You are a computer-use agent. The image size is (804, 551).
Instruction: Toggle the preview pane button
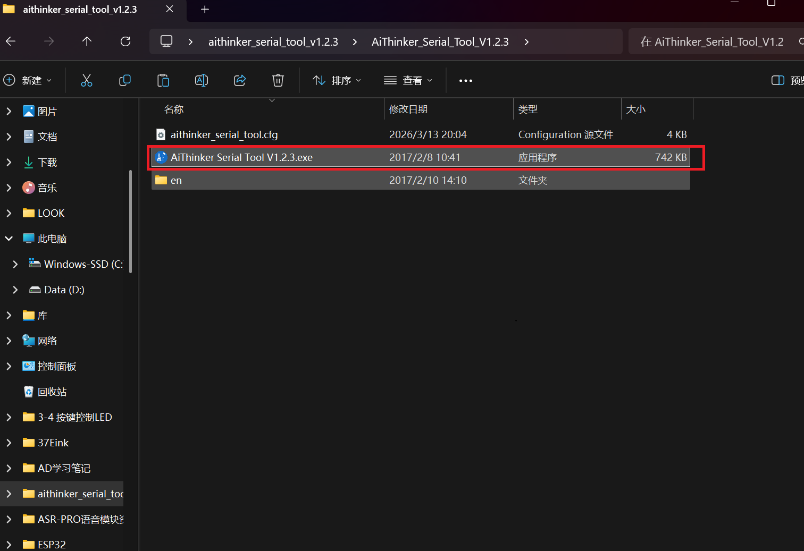787,80
